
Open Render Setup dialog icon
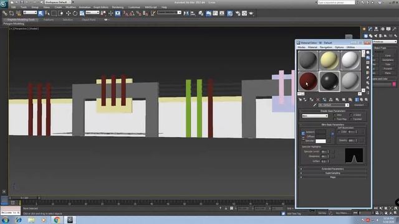(x=238, y=13)
